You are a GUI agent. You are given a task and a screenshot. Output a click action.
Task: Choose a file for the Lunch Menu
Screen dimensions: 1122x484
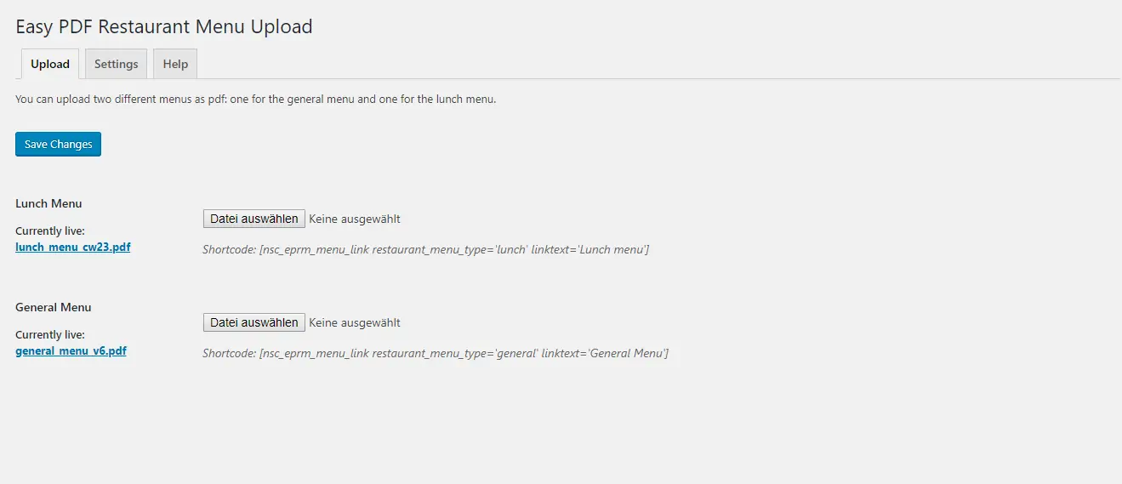253,219
